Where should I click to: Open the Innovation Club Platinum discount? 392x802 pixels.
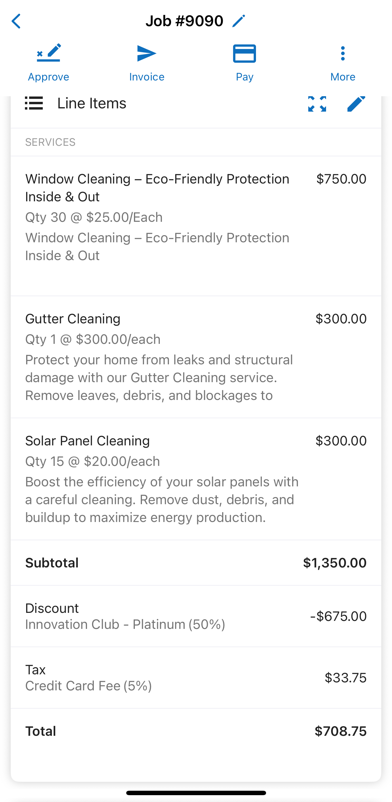pyautogui.click(x=125, y=624)
